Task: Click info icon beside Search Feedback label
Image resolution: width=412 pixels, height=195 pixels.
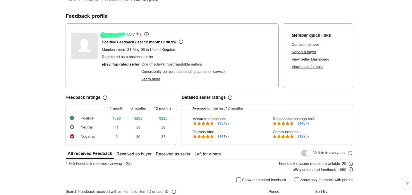Action: (x=174, y=192)
